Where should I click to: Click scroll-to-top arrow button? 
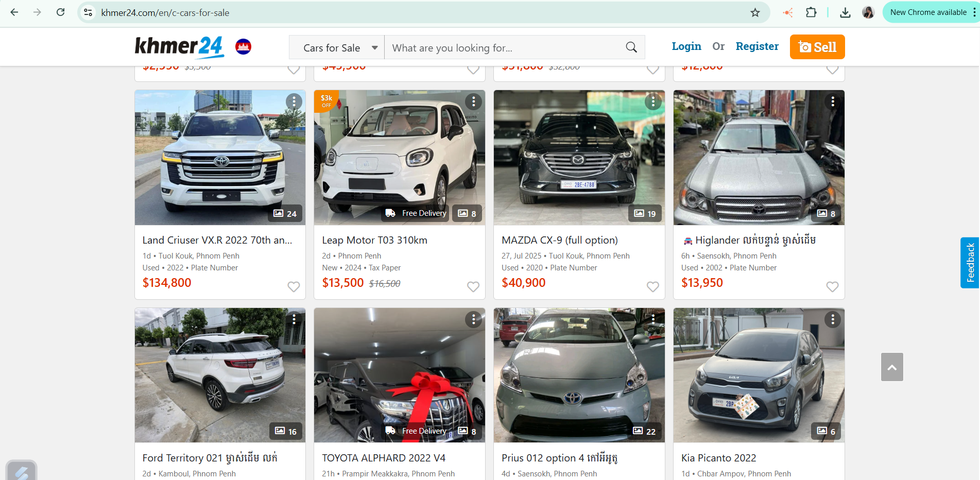coord(892,367)
